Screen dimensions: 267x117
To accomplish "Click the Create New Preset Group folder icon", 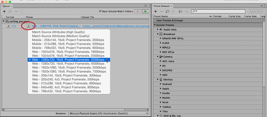I will (x=167, y=12).
